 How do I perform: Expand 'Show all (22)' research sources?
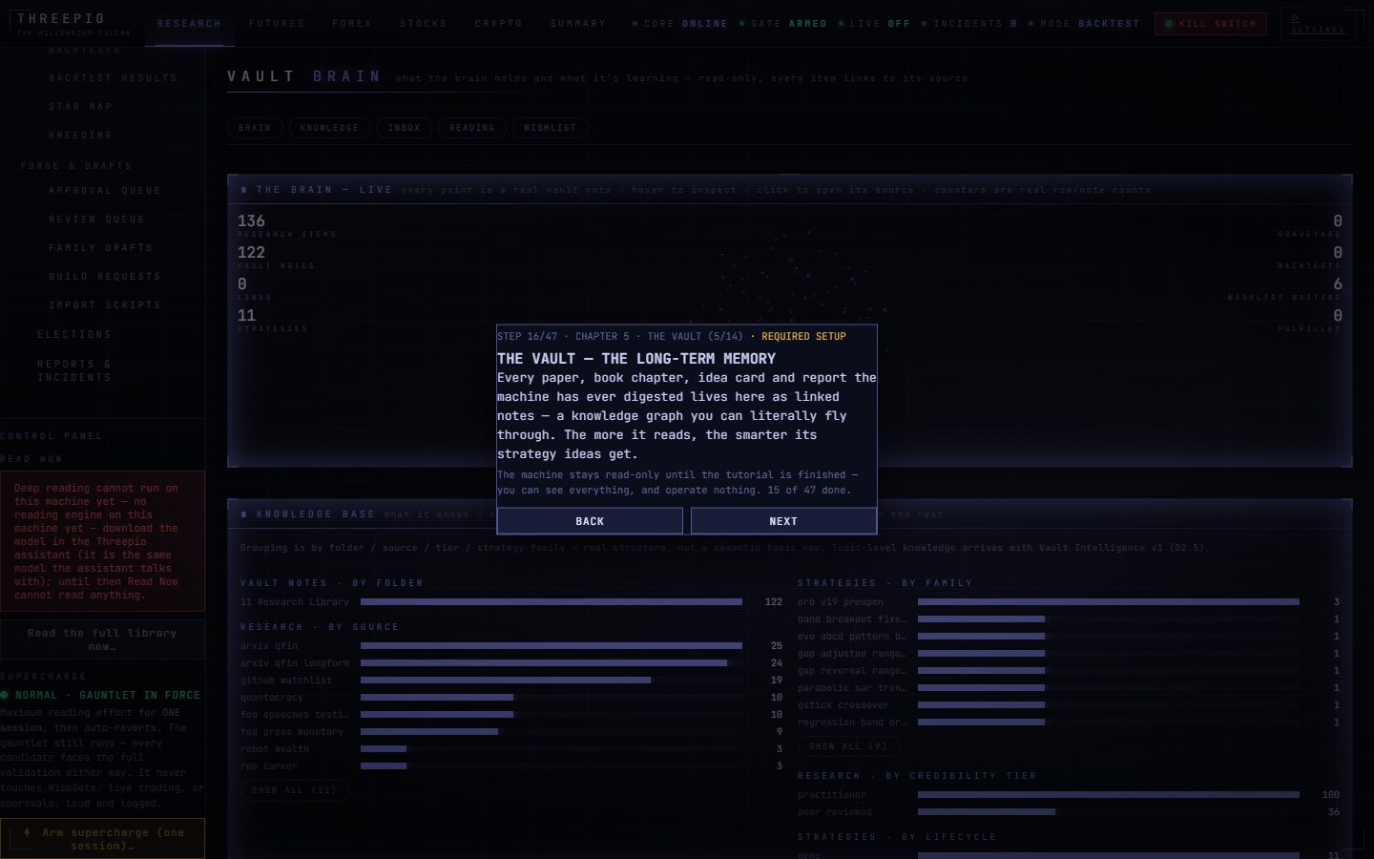click(294, 790)
